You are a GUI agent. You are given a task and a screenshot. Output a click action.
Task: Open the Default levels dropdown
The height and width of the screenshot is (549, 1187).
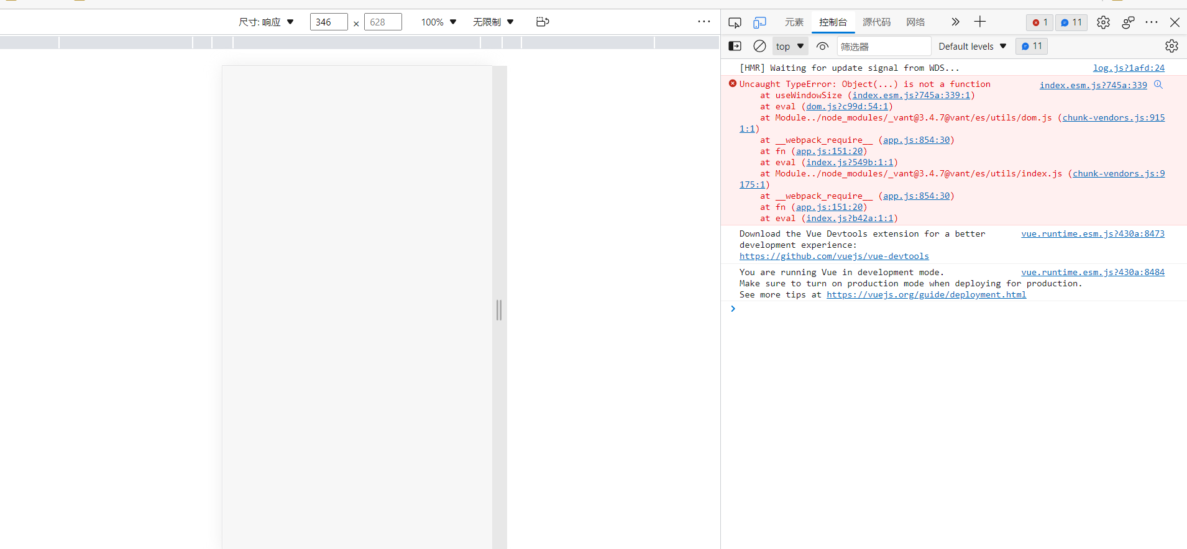click(972, 47)
